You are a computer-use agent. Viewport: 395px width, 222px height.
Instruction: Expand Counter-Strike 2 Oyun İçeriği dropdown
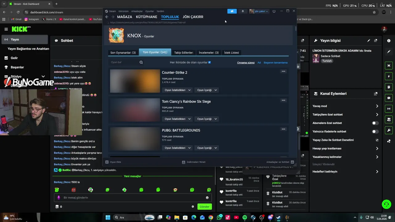(x=207, y=90)
